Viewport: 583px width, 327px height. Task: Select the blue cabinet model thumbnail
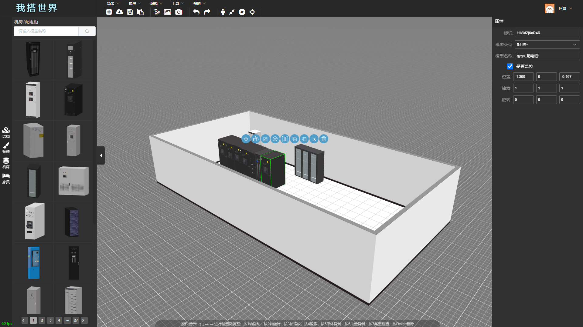point(34,263)
